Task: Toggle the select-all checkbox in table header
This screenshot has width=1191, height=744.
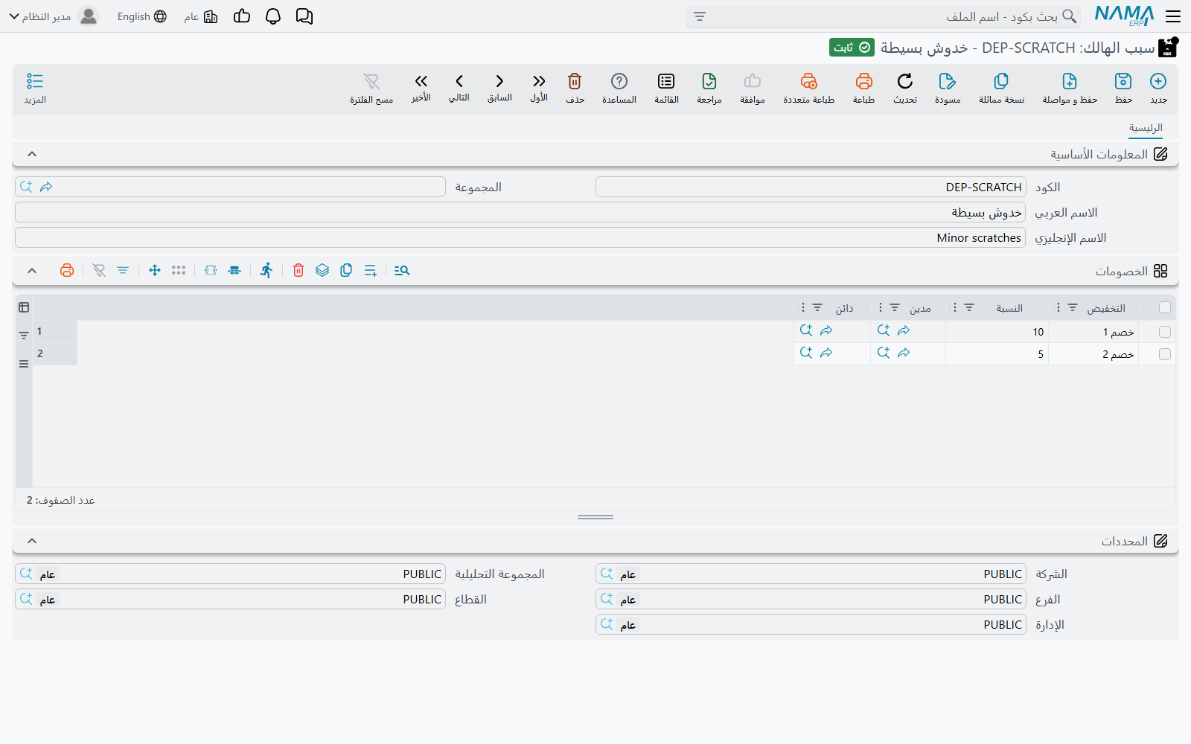Action: tap(1165, 307)
